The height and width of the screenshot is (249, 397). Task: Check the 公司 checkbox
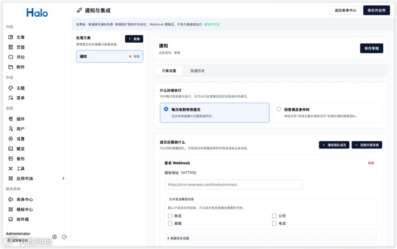coord(274,216)
